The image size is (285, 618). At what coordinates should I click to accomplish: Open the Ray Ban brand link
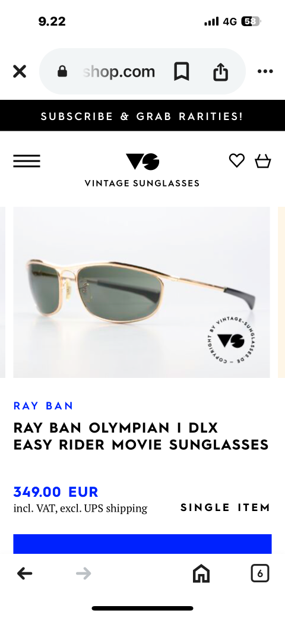pyautogui.click(x=43, y=406)
